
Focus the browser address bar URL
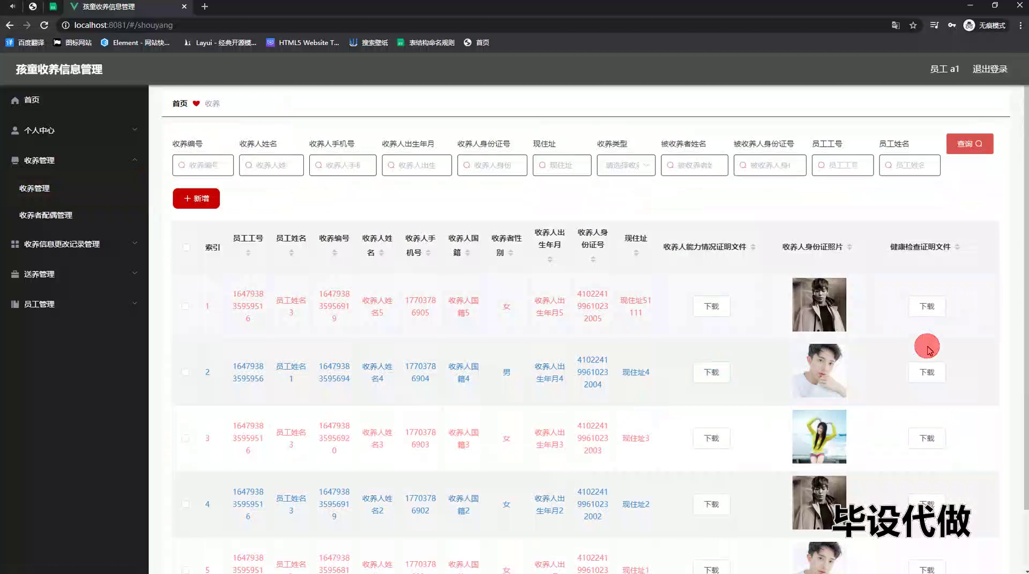123,25
